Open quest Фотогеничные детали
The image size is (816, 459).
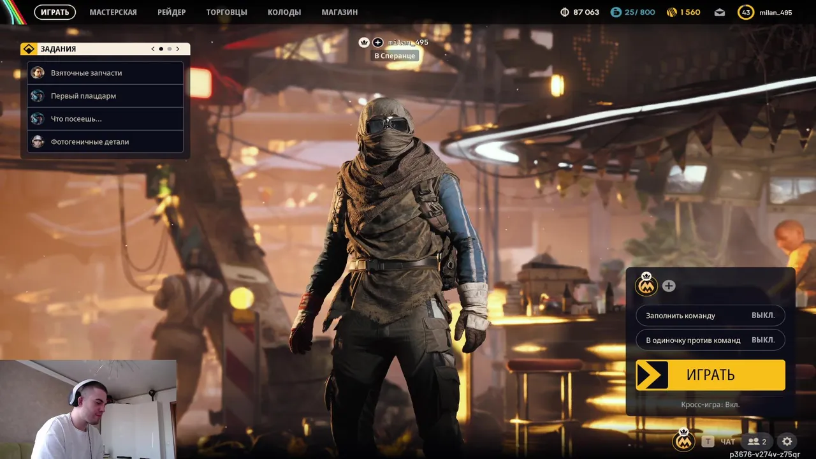click(x=105, y=142)
